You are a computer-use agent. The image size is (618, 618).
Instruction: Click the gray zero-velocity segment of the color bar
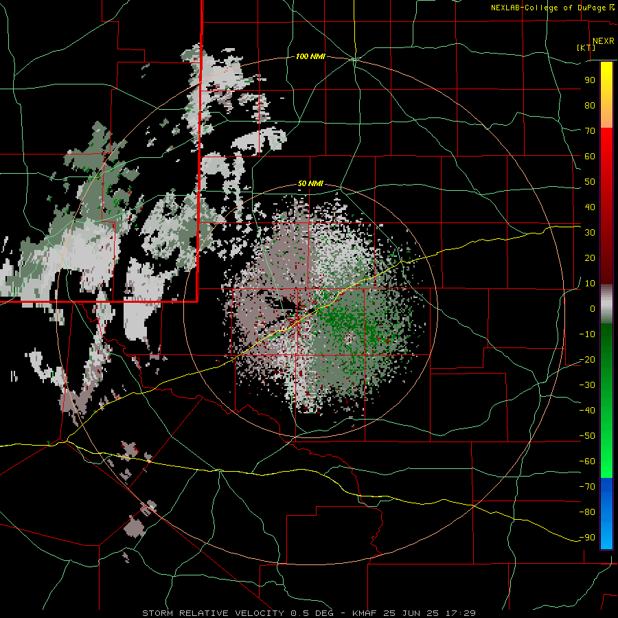[606, 304]
